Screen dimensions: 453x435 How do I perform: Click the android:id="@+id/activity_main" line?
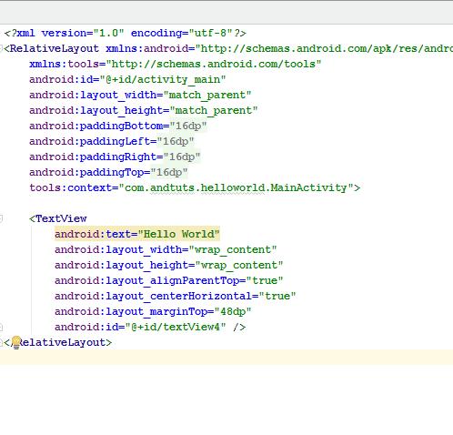[x=127, y=79]
